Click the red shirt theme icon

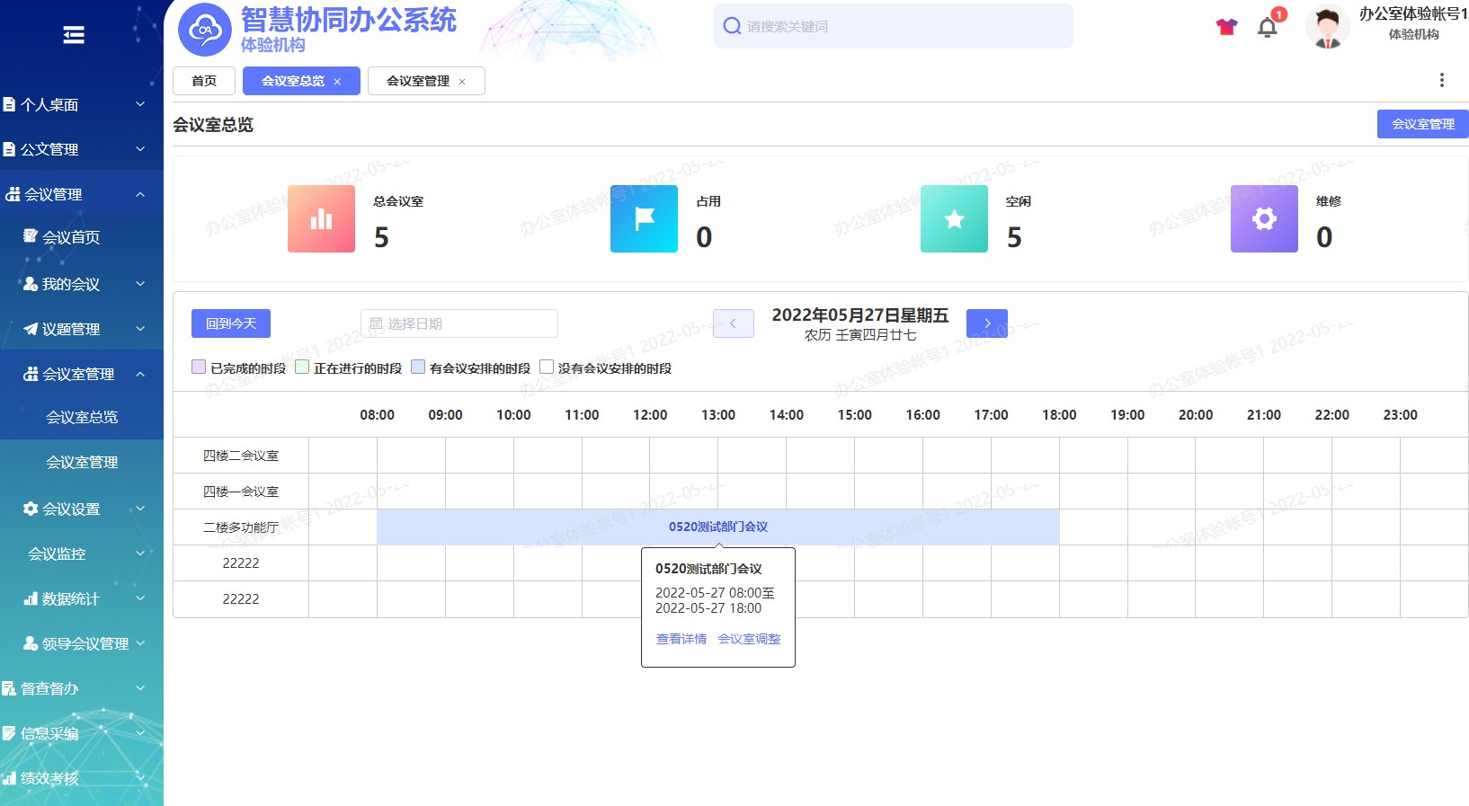[1226, 27]
